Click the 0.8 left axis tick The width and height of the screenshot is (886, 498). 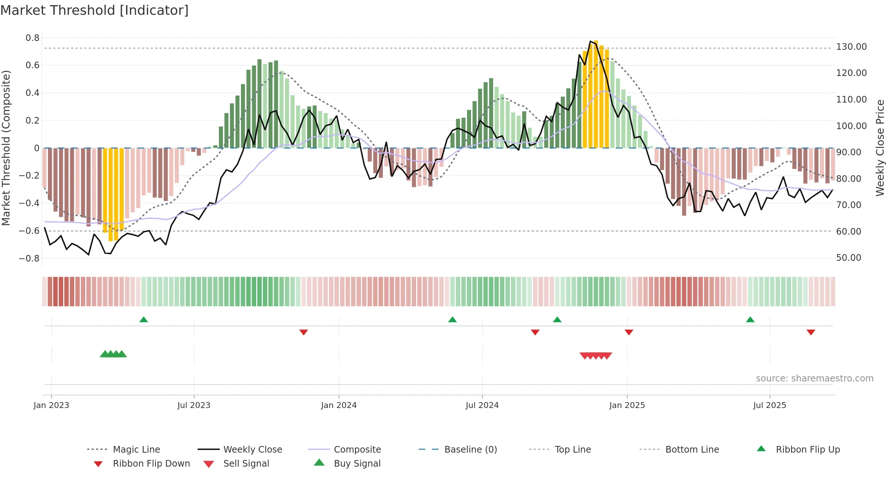pos(32,38)
